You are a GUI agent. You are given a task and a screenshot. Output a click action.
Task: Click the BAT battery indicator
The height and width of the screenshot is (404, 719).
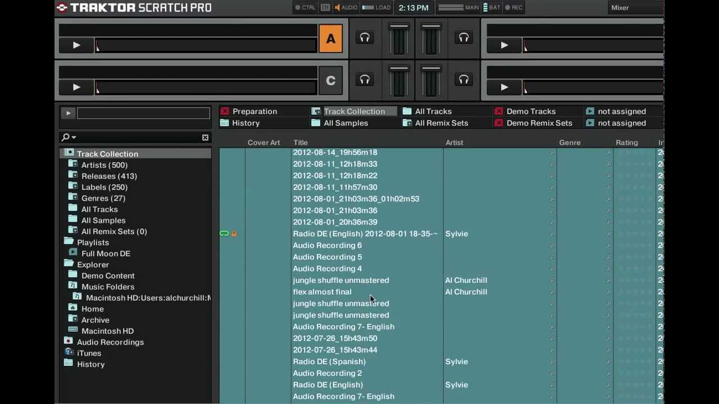[492, 7]
